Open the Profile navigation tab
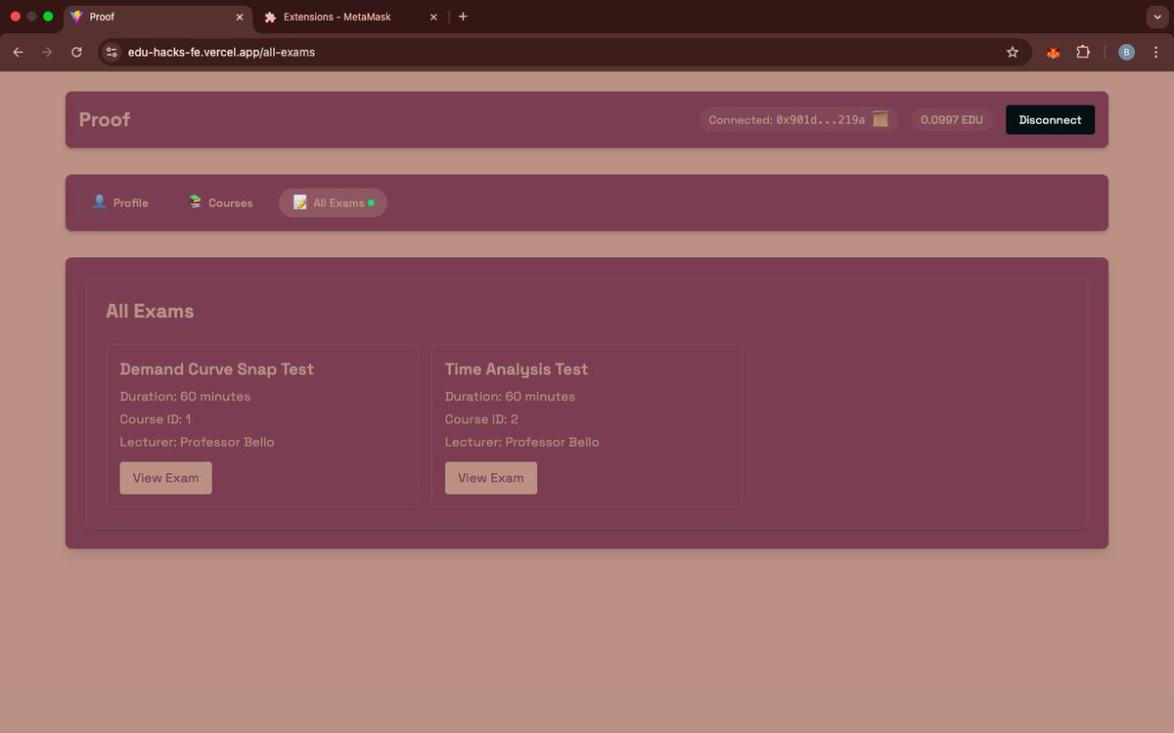 pos(119,202)
